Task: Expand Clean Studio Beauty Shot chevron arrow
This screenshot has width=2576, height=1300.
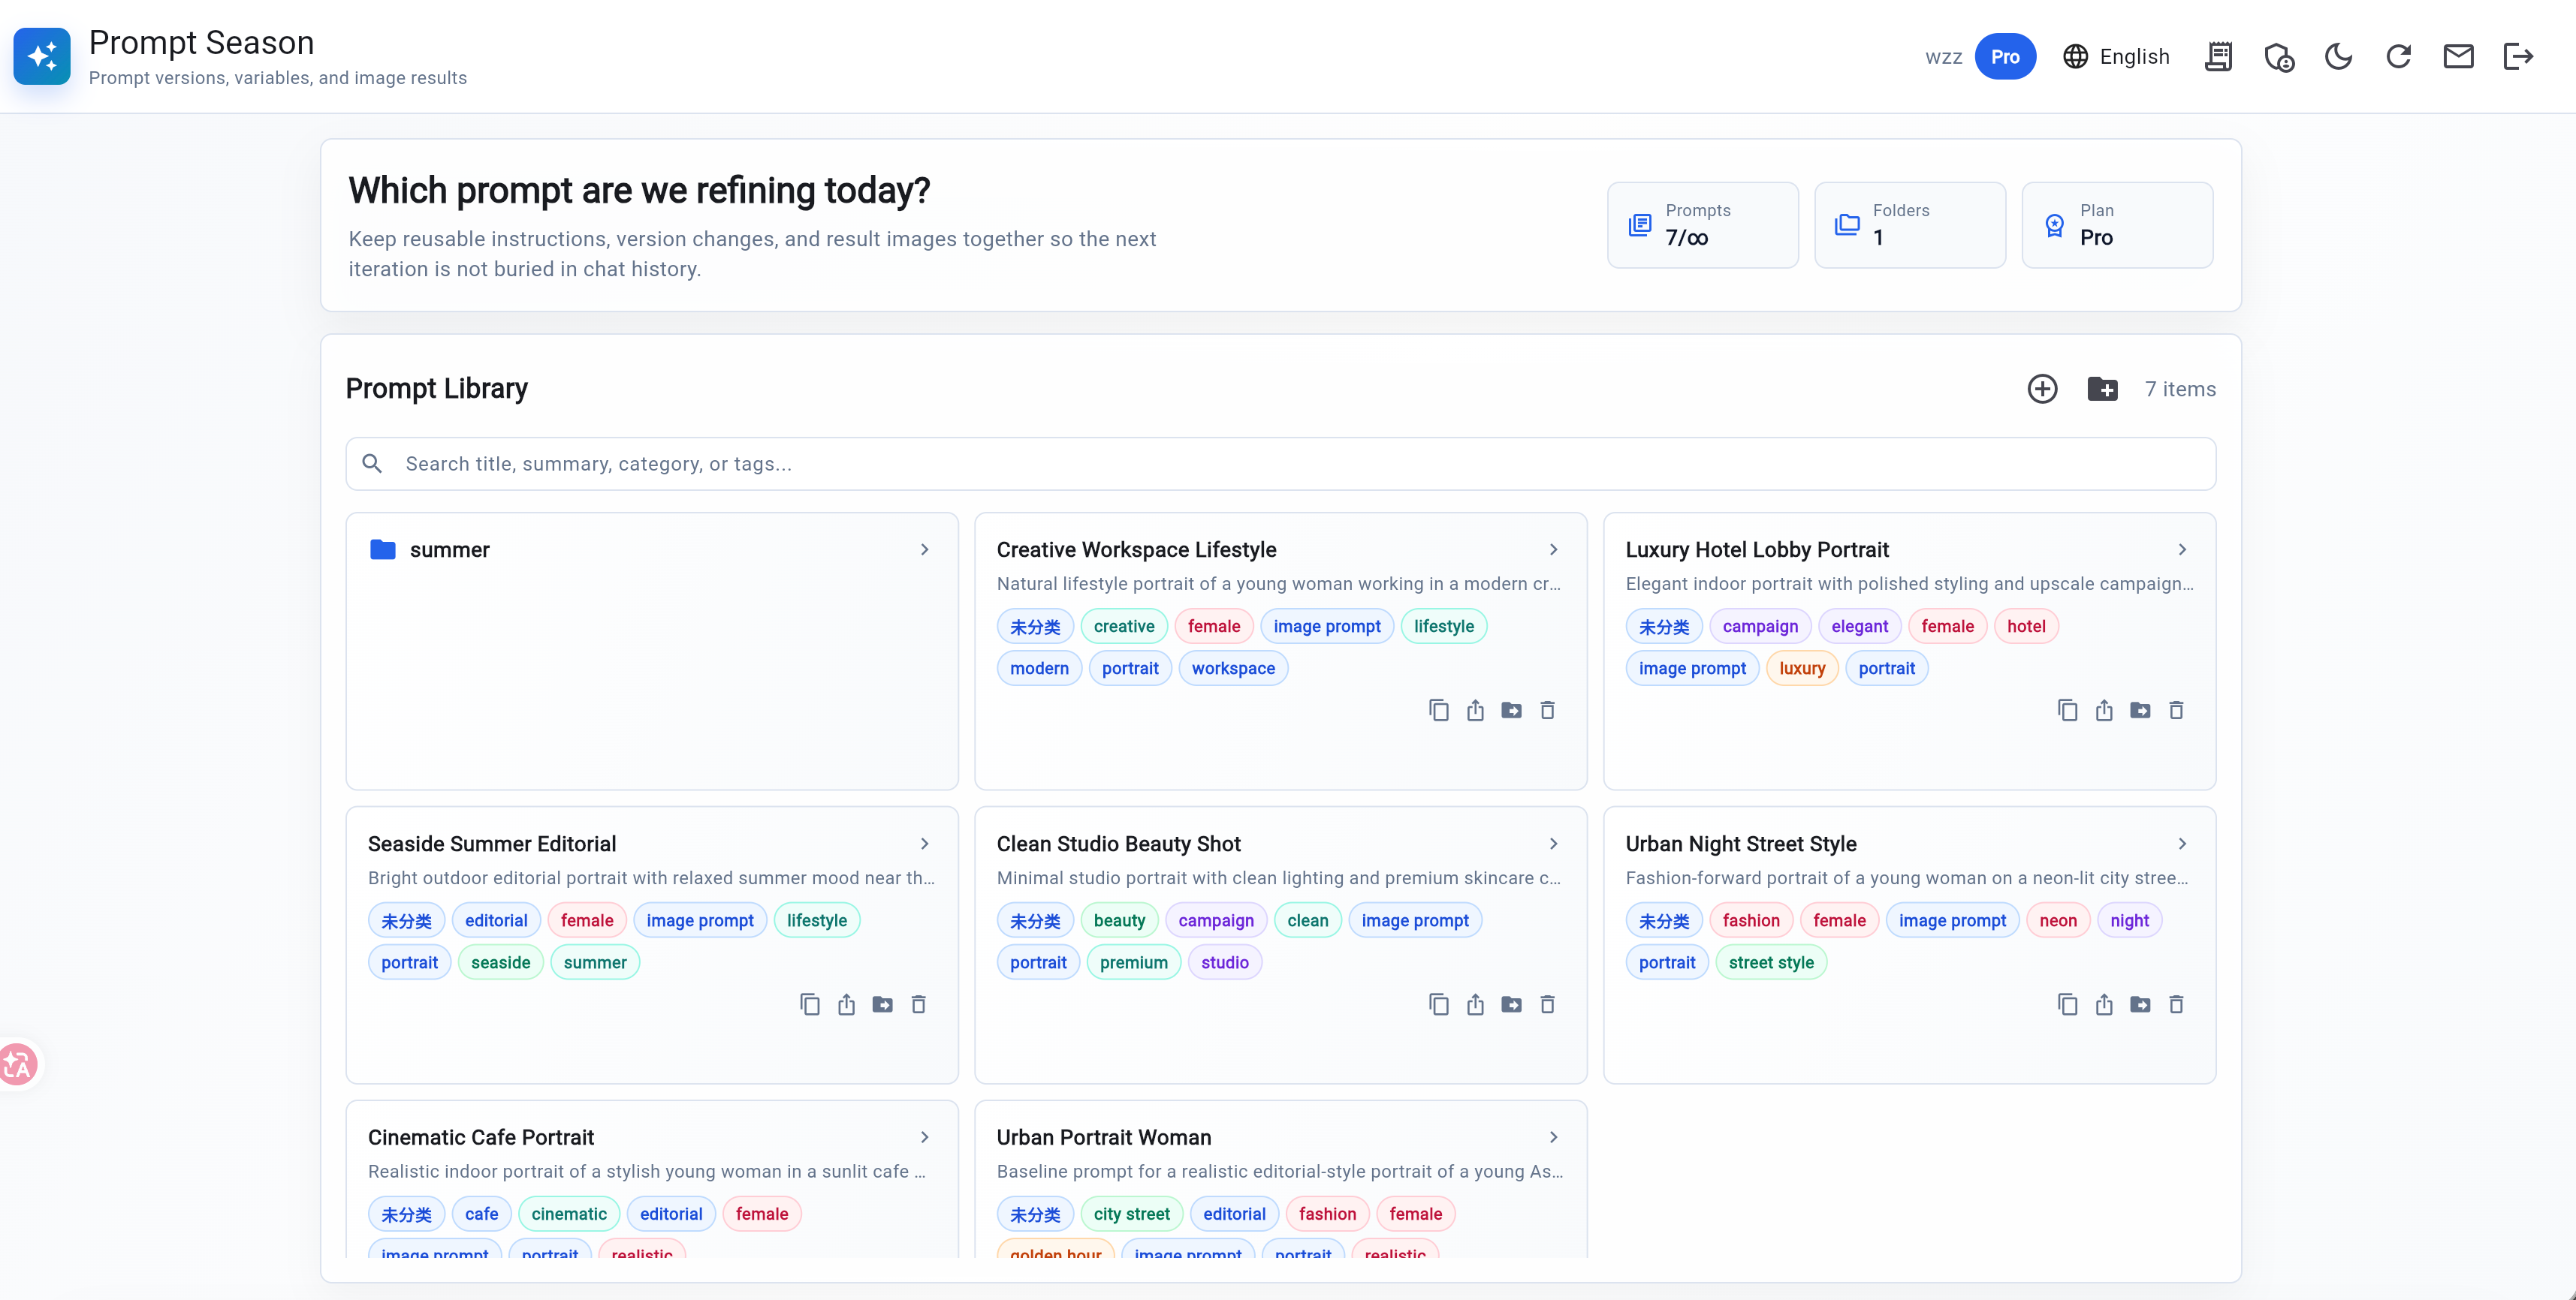Action: [x=1554, y=844]
